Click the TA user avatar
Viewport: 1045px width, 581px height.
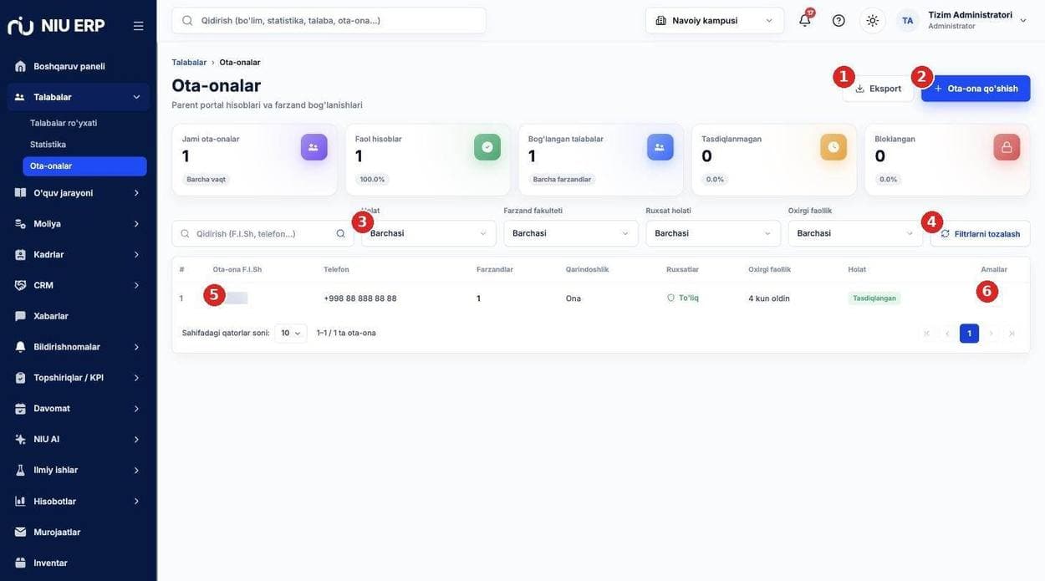(908, 20)
